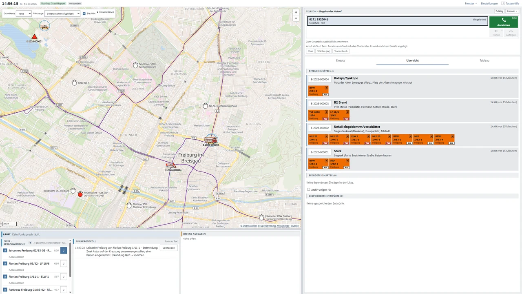Click J button for Johannes Freiburg 02/83-02
This screenshot has width=522, height=294.
pyautogui.click(x=64, y=251)
